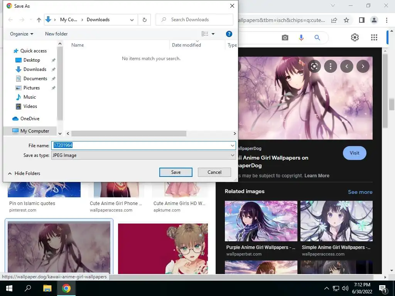Sort files by the Name column

[78, 45]
